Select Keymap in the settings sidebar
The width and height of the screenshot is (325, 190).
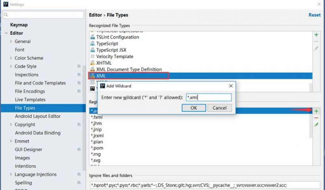click(x=19, y=25)
